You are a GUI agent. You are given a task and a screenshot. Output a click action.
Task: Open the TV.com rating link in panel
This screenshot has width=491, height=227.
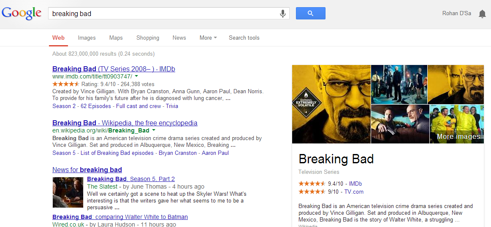coord(354,192)
